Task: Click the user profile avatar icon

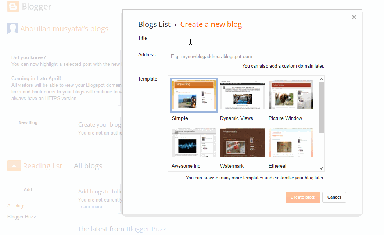Action: pos(13,29)
